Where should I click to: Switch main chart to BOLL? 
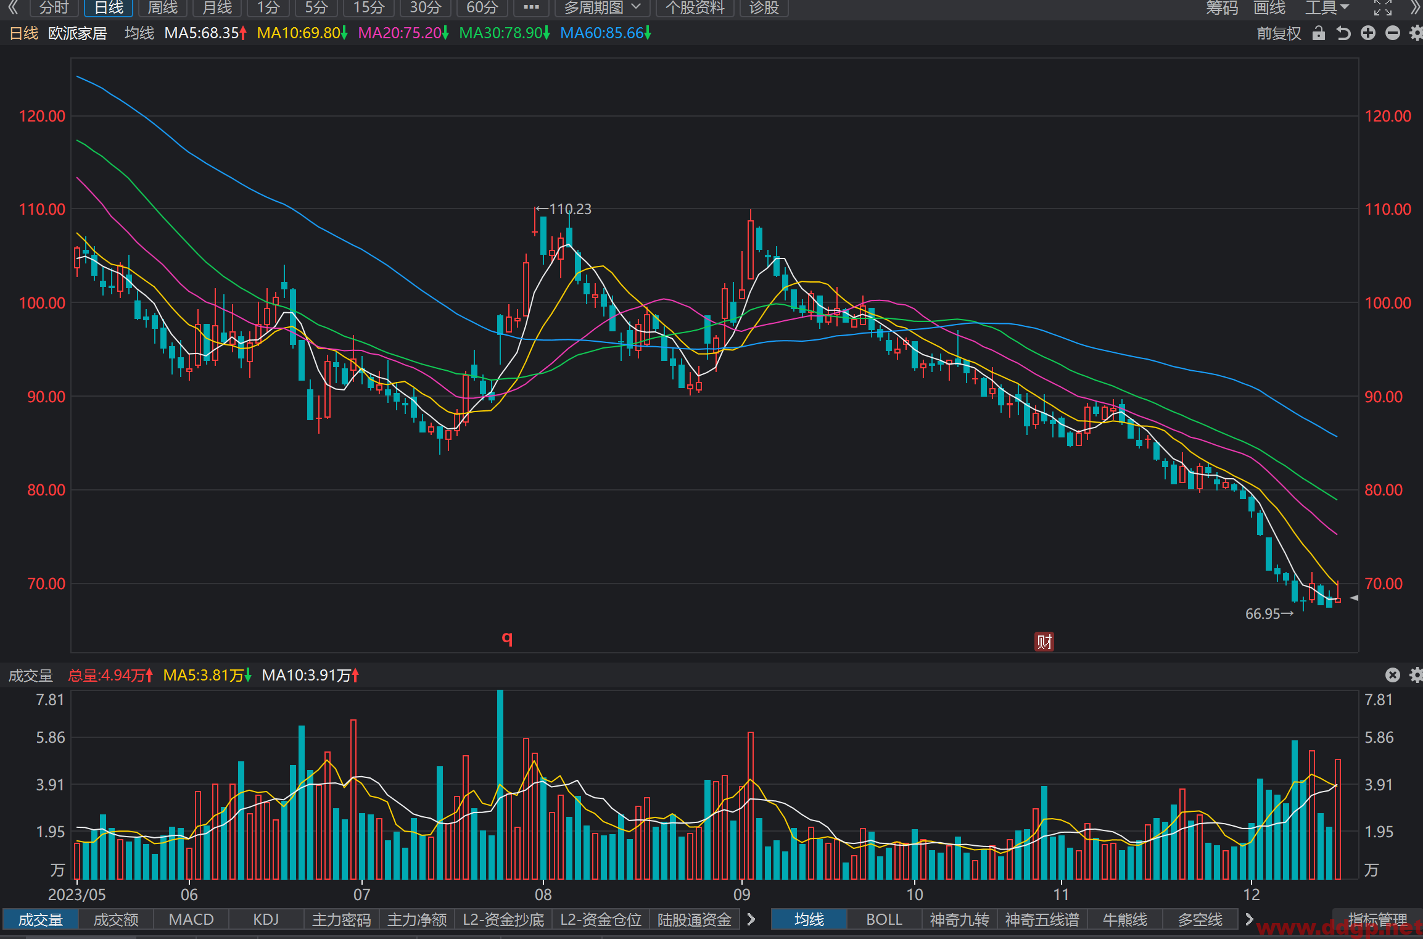point(885,919)
